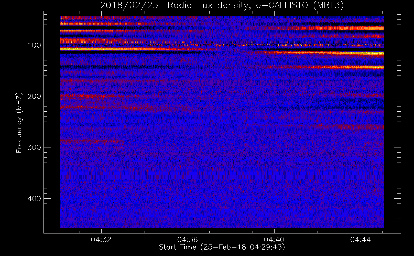The width and height of the screenshot is (414, 256).
Task: Click the 04:32 time tick label
Action: (101, 240)
